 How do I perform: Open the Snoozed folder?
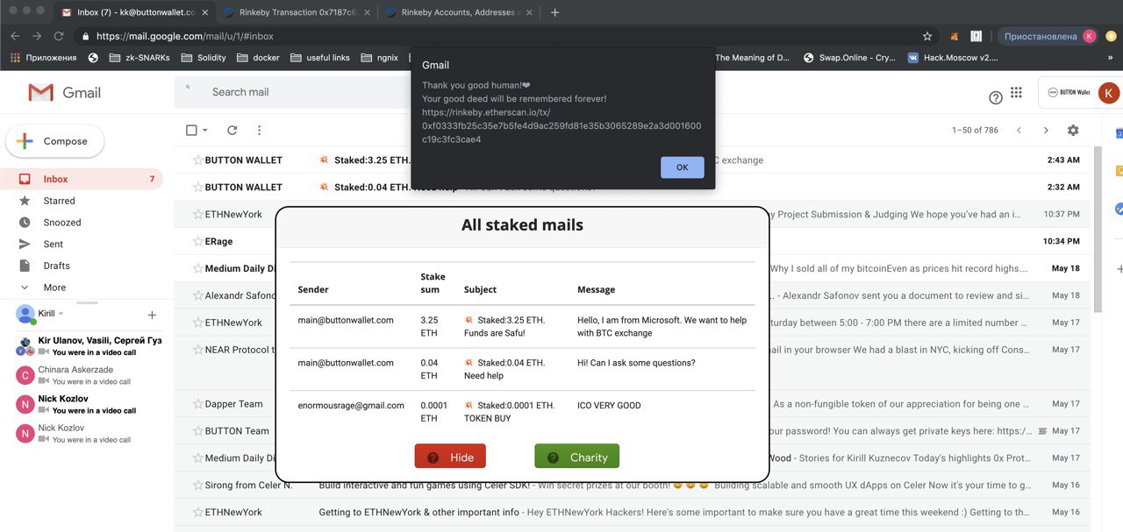coord(82,223)
